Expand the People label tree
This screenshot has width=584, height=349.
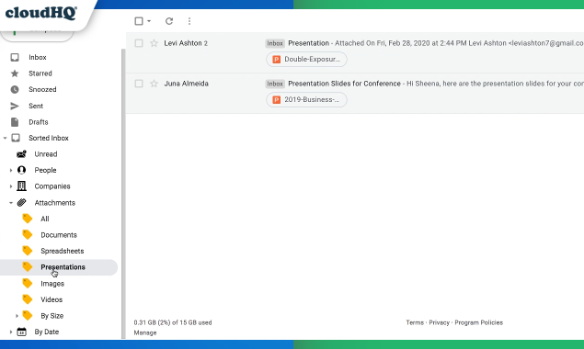11,171
